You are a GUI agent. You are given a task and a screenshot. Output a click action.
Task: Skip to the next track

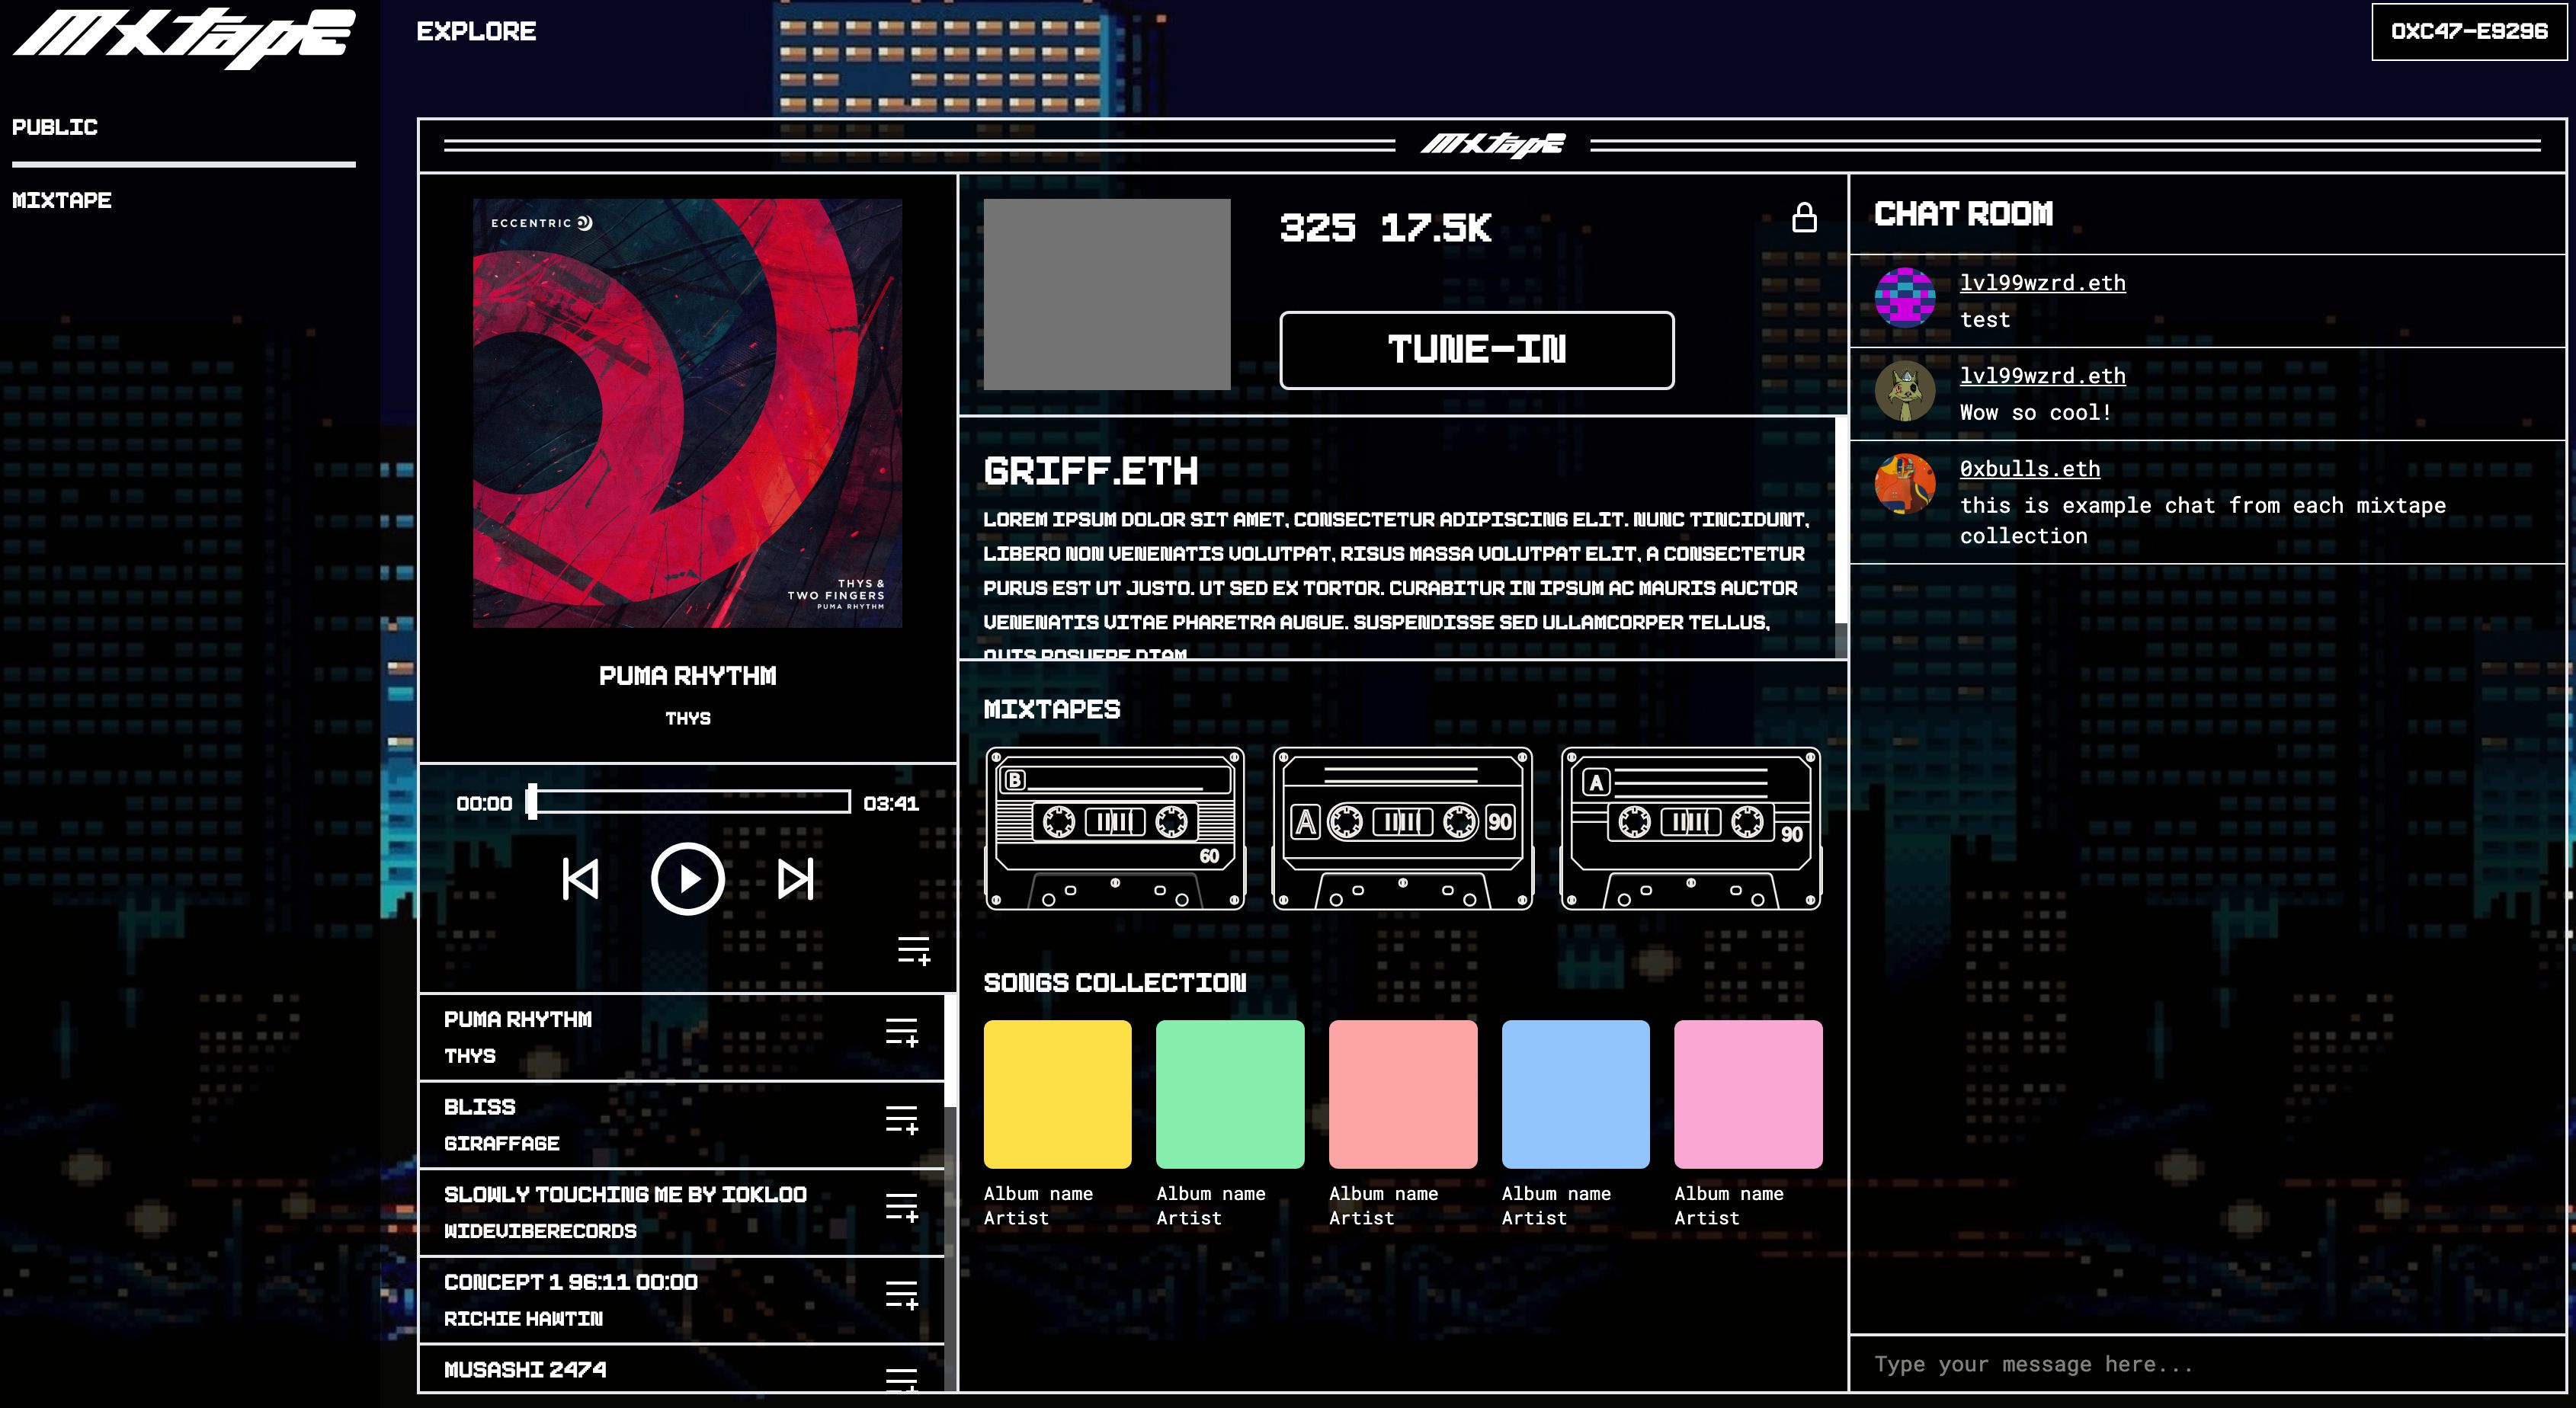pos(796,879)
